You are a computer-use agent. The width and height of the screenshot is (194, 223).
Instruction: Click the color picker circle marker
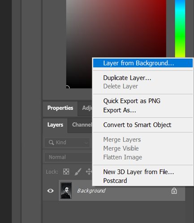68,87
